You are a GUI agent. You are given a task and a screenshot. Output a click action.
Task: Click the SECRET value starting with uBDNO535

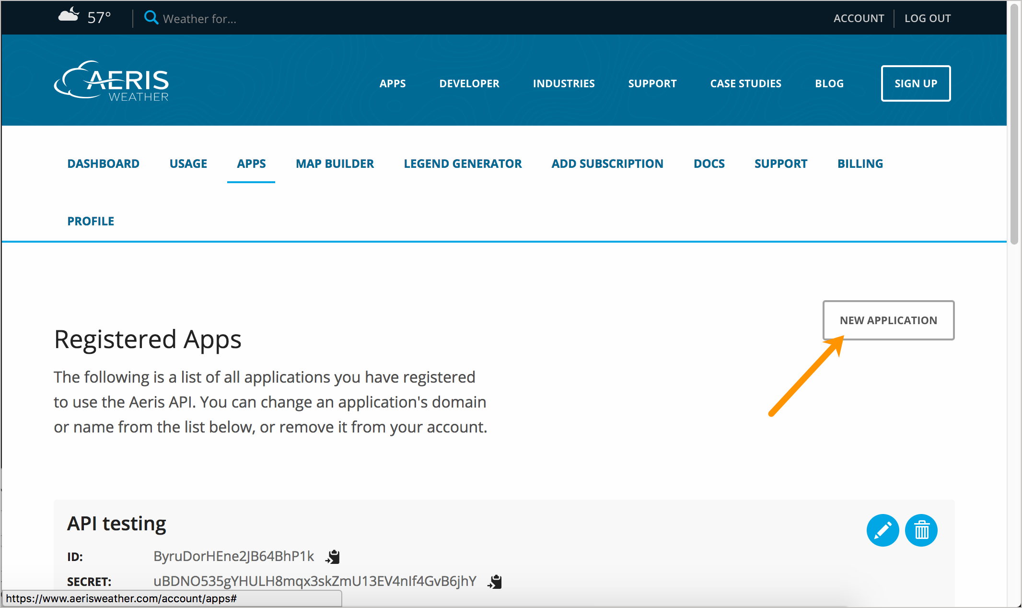315,581
